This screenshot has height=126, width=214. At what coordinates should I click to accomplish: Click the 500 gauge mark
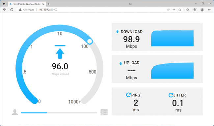(93, 72)
